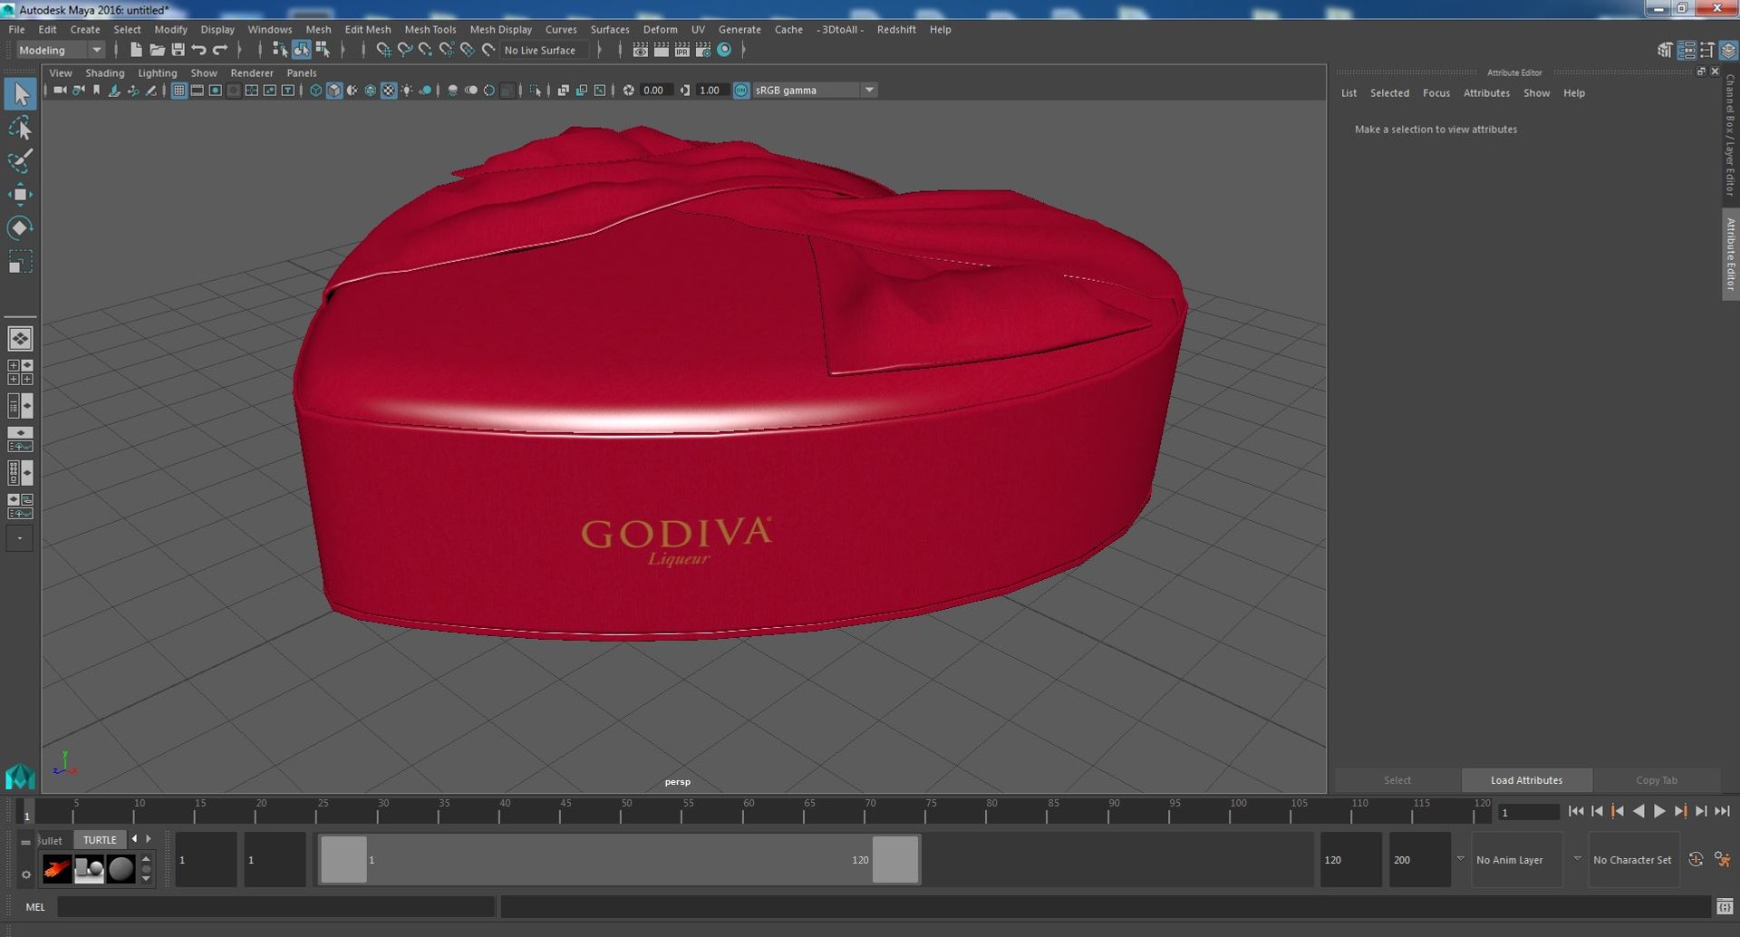Toggle viewport grid display

179,90
